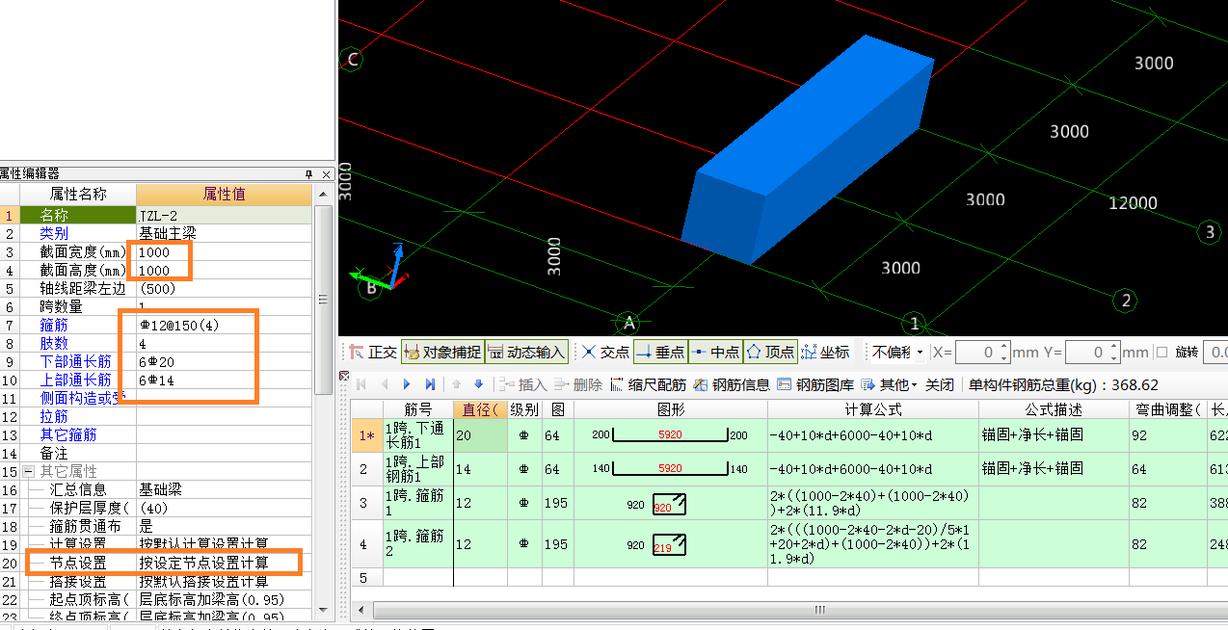Click the 类别 property label
Image resolution: width=1228 pixels, height=630 pixels.
click(54, 233)
